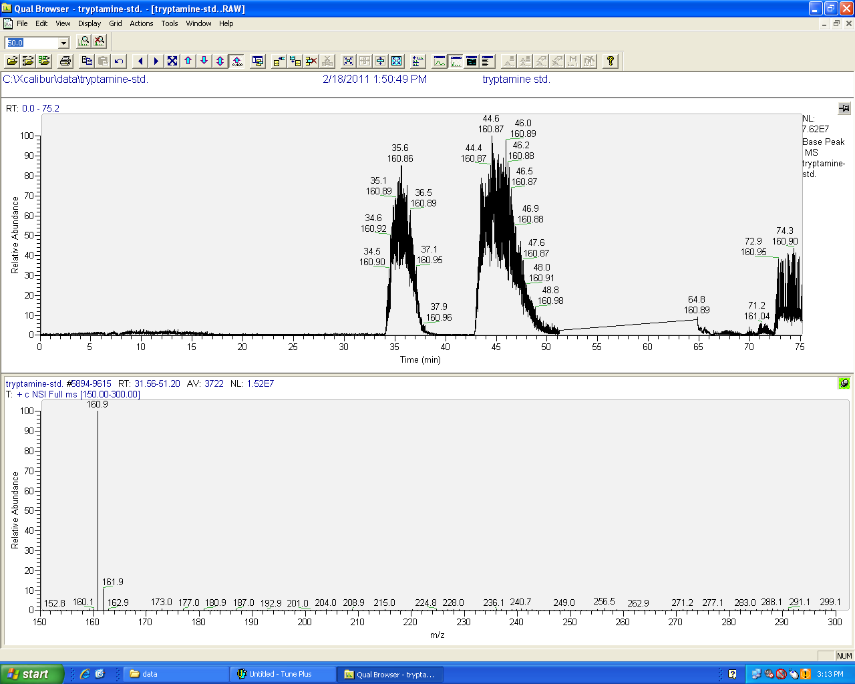The height and width of the screenshot is (684, 855).
Task: Switch to chromatogram view icon
Action: (x=440, y=61)
